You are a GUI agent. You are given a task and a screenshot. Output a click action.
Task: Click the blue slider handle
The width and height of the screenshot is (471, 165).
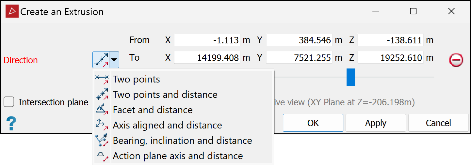(x=350, y=77)
